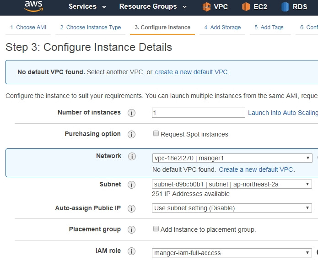Enable Request Spot instances checkbox
The image size is (318, 262).
[x=156, y=134]
